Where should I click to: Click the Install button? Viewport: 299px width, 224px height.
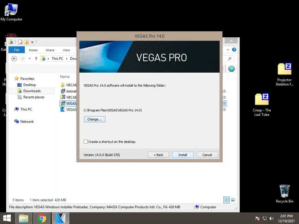pyautogui.click(x=183, y=155)
